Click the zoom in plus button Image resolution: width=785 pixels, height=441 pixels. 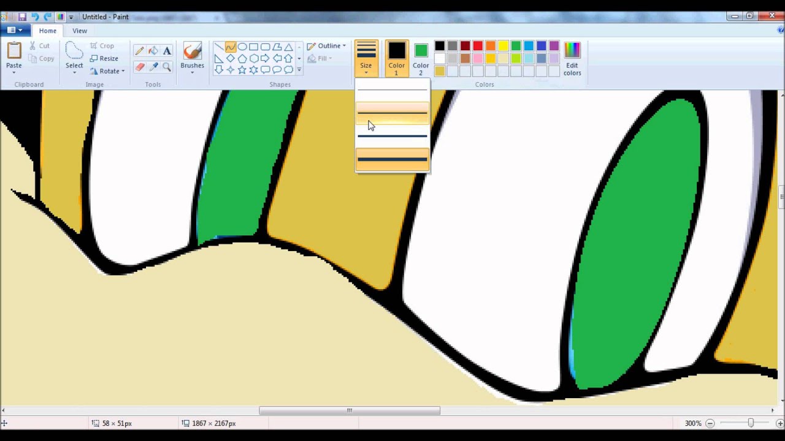pyautogui.click(x=779, y=423)
